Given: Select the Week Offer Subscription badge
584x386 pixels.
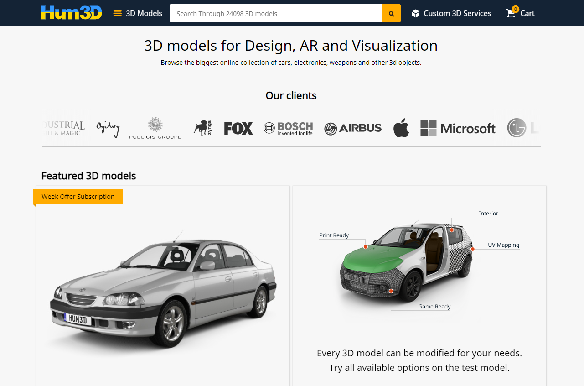Looking at the screenshot, I should pyautogui.click(x=78, y=197).
